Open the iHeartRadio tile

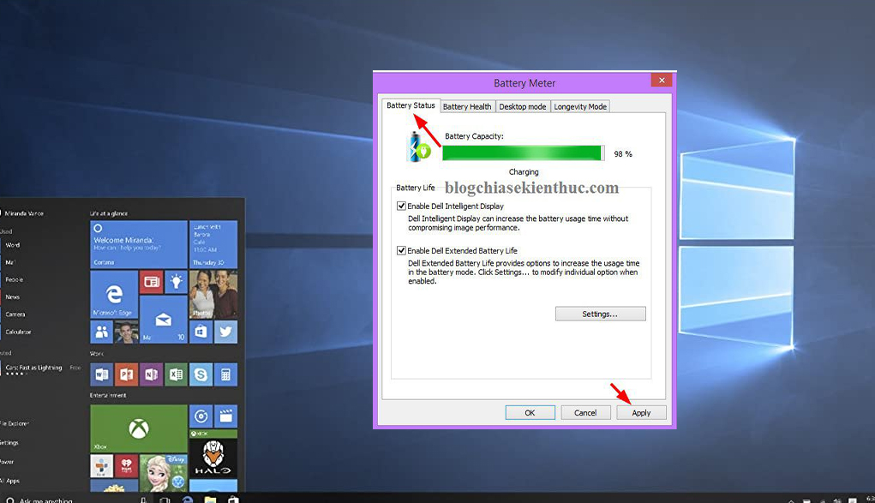point(126,465)
